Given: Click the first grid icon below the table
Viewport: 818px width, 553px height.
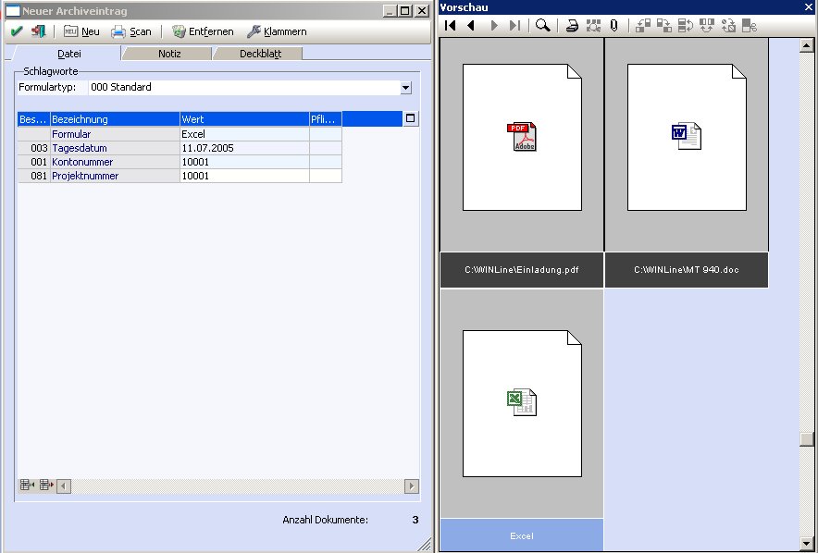Looking at the screenshot, I should [x=27, y=485].
